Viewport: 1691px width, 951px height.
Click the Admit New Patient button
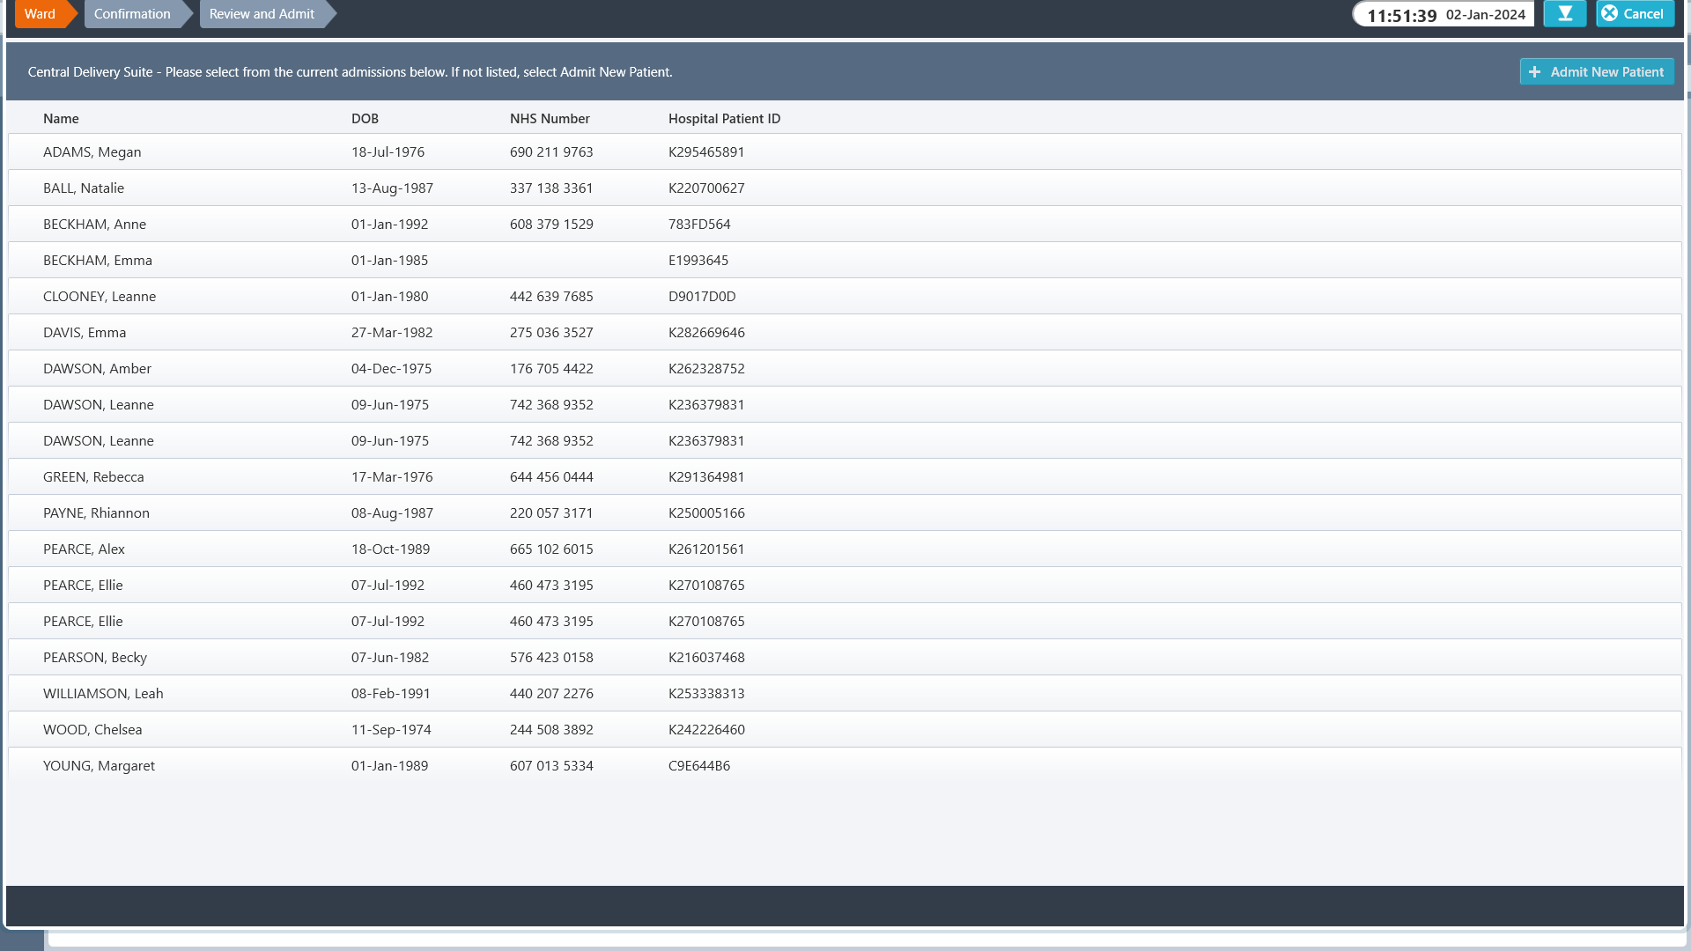[1597, 72]
